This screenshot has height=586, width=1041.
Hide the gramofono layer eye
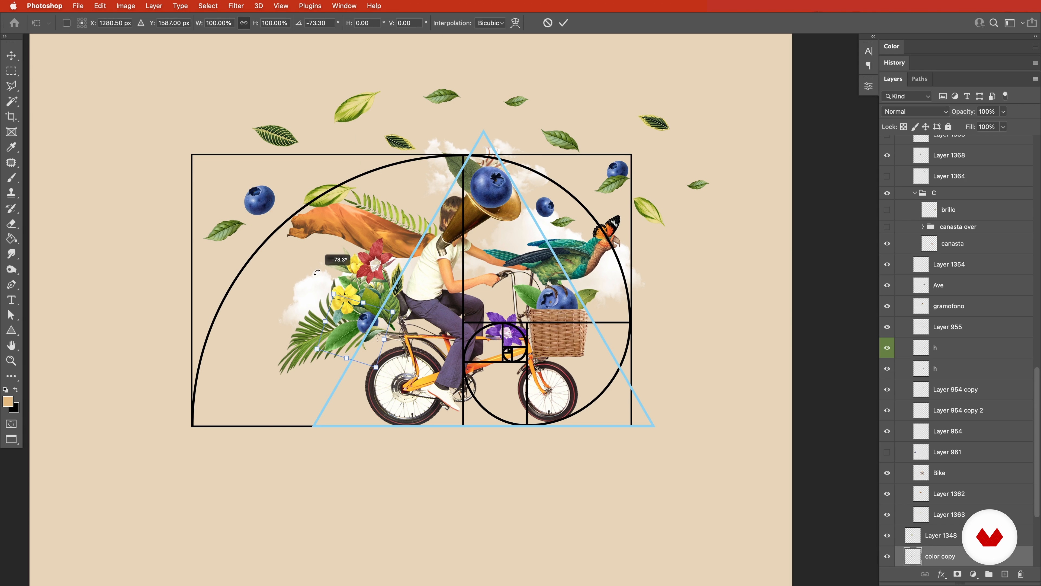(x=887, y=306)
